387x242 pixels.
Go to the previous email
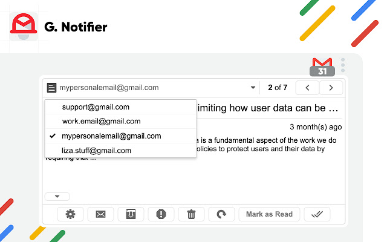point(307,88)
